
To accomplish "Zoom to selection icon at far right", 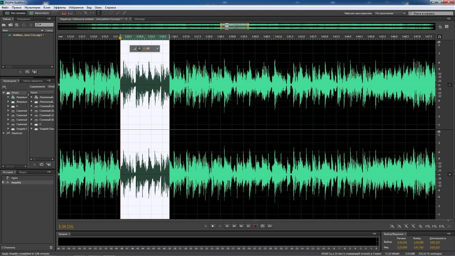I will [442, 226].
